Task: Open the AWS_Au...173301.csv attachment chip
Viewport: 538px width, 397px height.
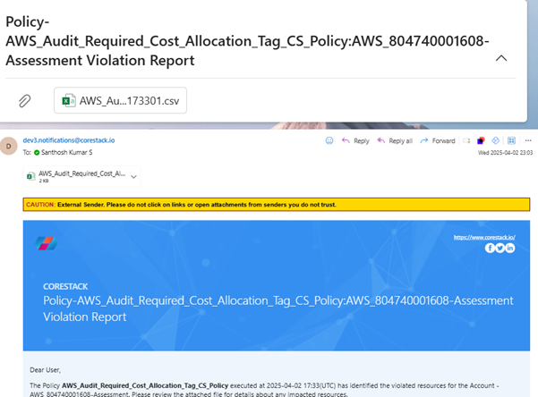Action: [x=121, y=100]
